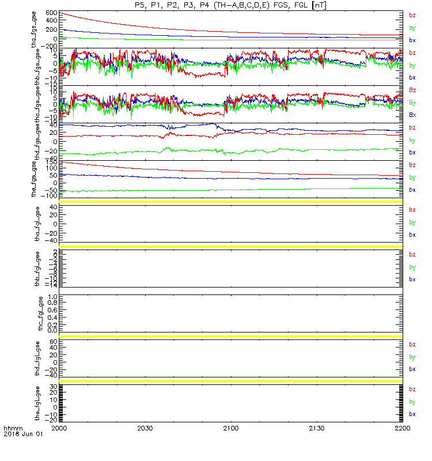The image size is (432, 461).
Task: Click the green By legend of thc_fgs_gse panel
Action: point(412,103)
